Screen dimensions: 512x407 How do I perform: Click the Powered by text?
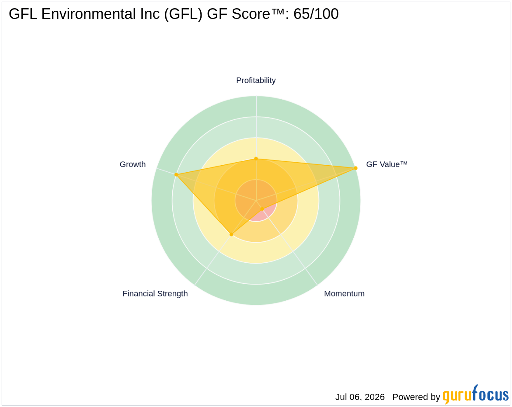coord(416,397)
